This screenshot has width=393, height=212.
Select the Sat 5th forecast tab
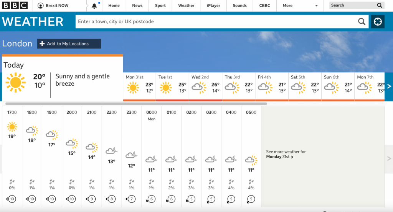tap(305, 87)
